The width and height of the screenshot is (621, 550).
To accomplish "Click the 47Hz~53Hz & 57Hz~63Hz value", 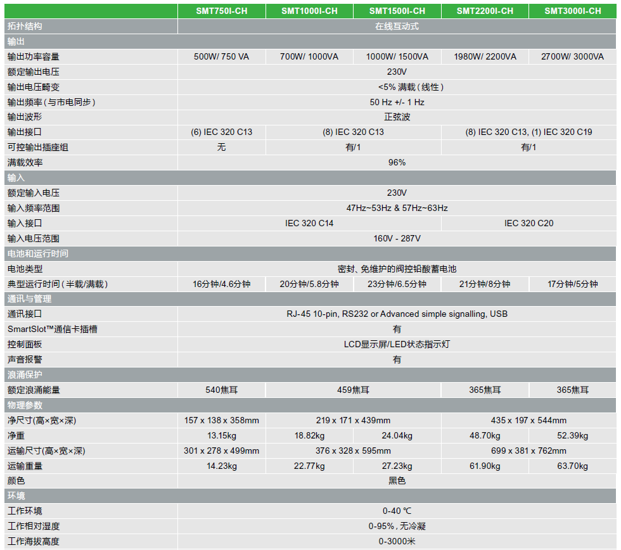I will coord(397,208).
